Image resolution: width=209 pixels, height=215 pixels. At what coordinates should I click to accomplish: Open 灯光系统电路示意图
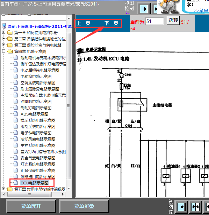click(x=38, y=164)
